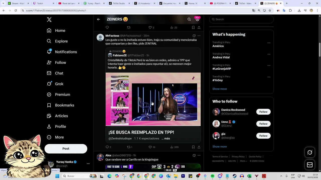This screenshot has height=180, width=321.
Task: Open Grok action on MrFactoss post
Action: click(194, 36)
